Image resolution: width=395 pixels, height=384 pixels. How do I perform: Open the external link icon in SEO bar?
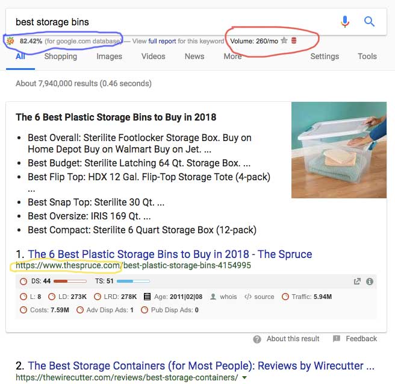coord(357,281)
